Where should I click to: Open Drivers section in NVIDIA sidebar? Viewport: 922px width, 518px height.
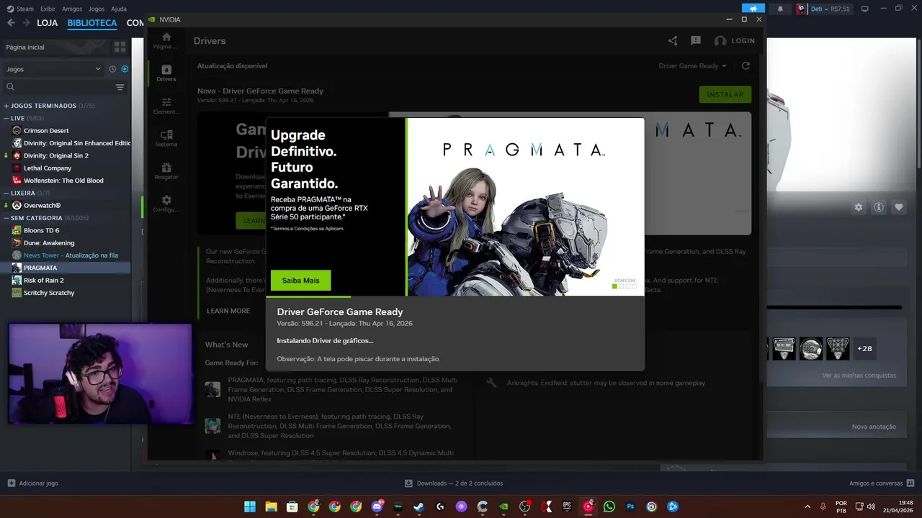(x=166, y=73)
